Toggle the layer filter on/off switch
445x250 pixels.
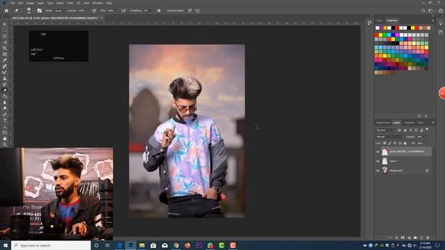coord(427,130)
